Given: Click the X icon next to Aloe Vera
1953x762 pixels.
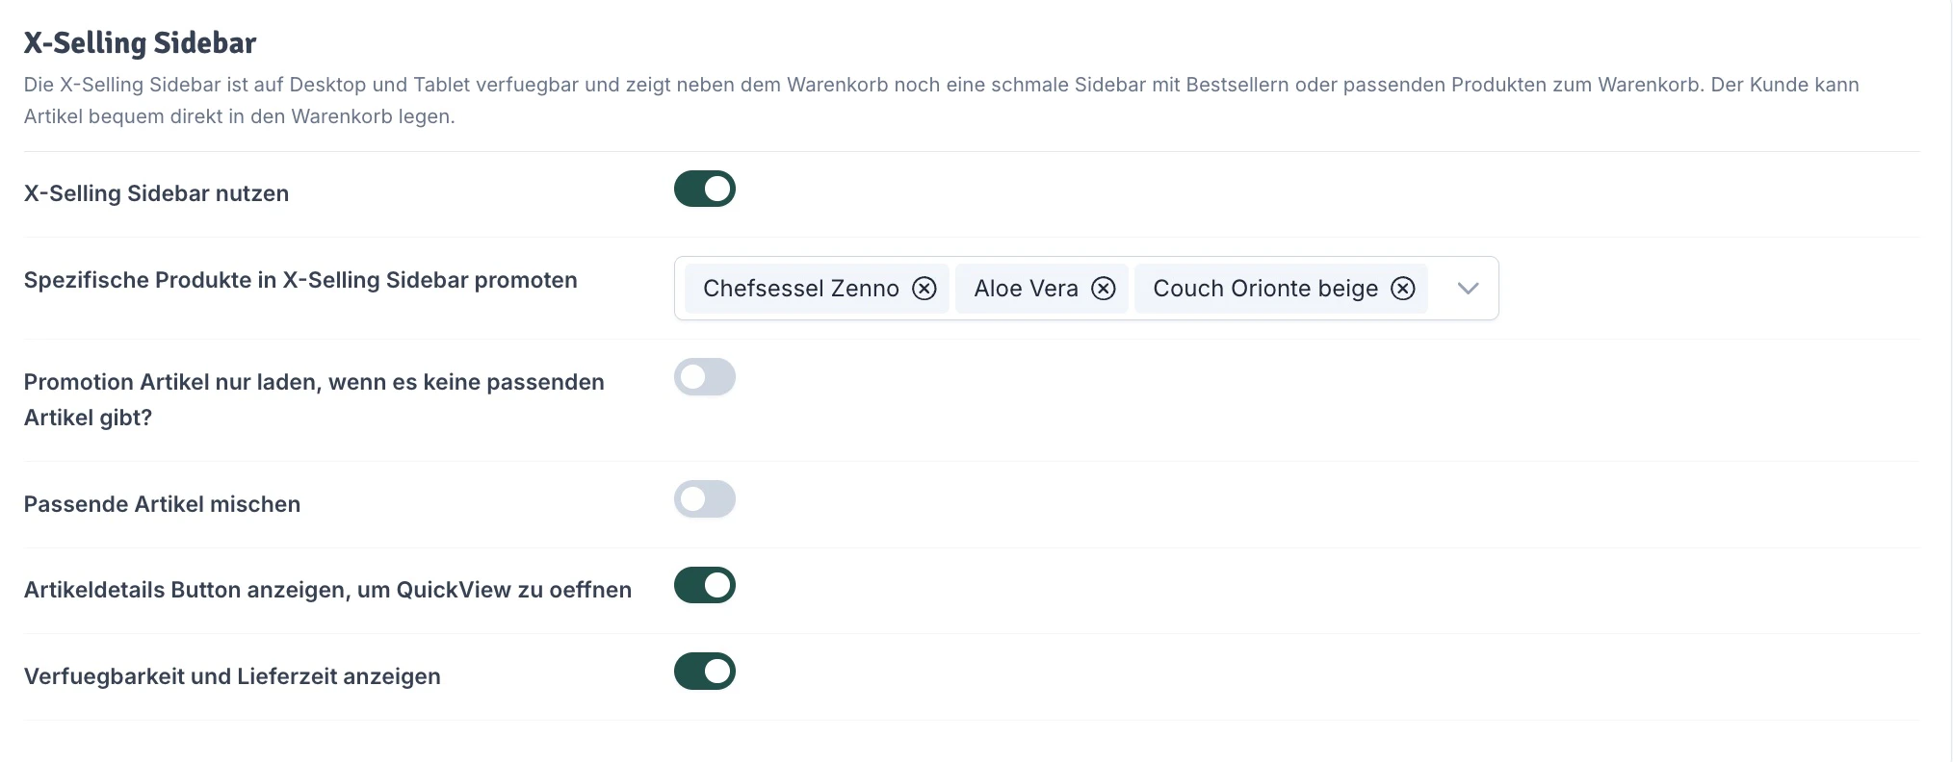Looking at the screenshot, I should click(1104, 288).
